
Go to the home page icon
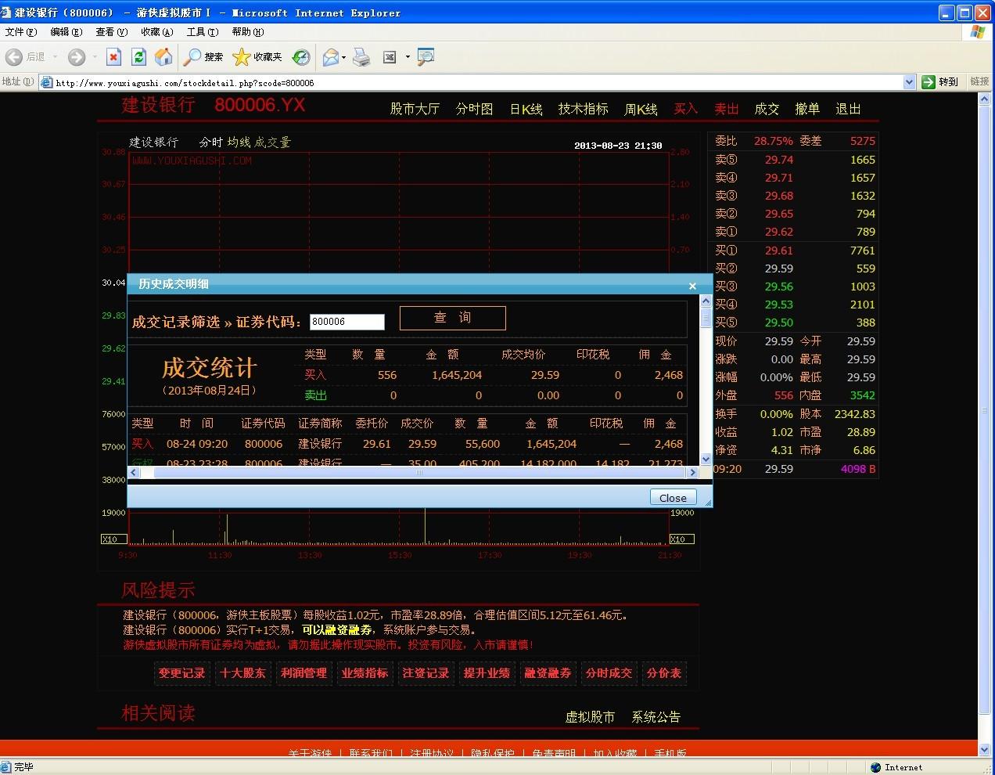[x=163, y=57]
